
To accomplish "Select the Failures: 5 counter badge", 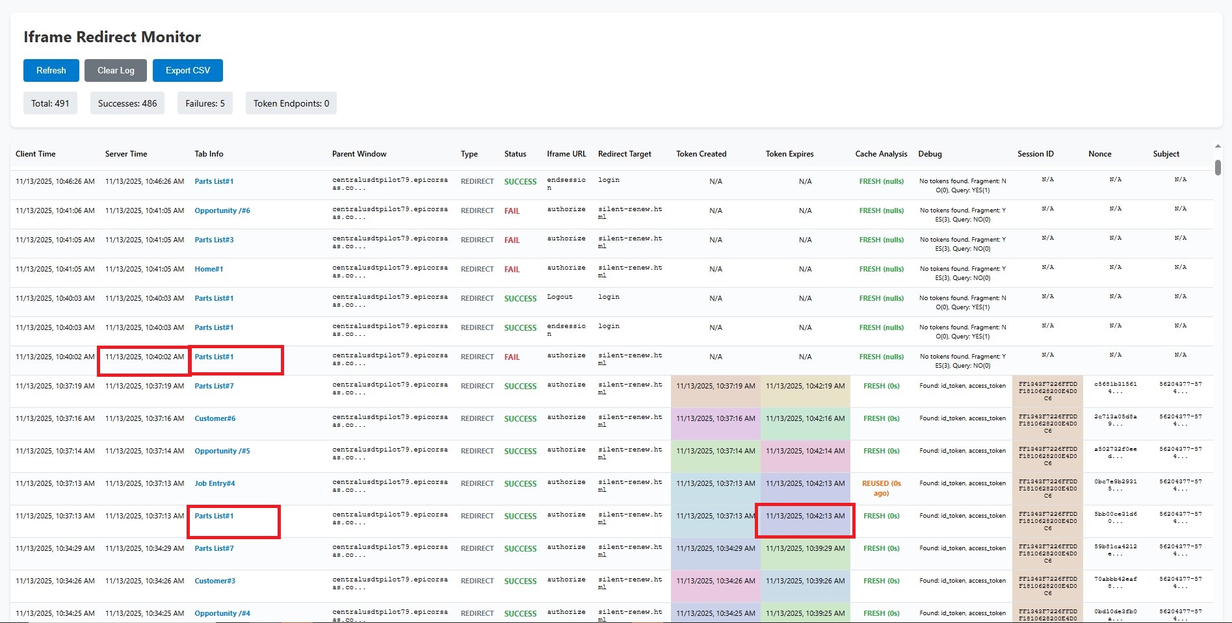I will (205, 103).
